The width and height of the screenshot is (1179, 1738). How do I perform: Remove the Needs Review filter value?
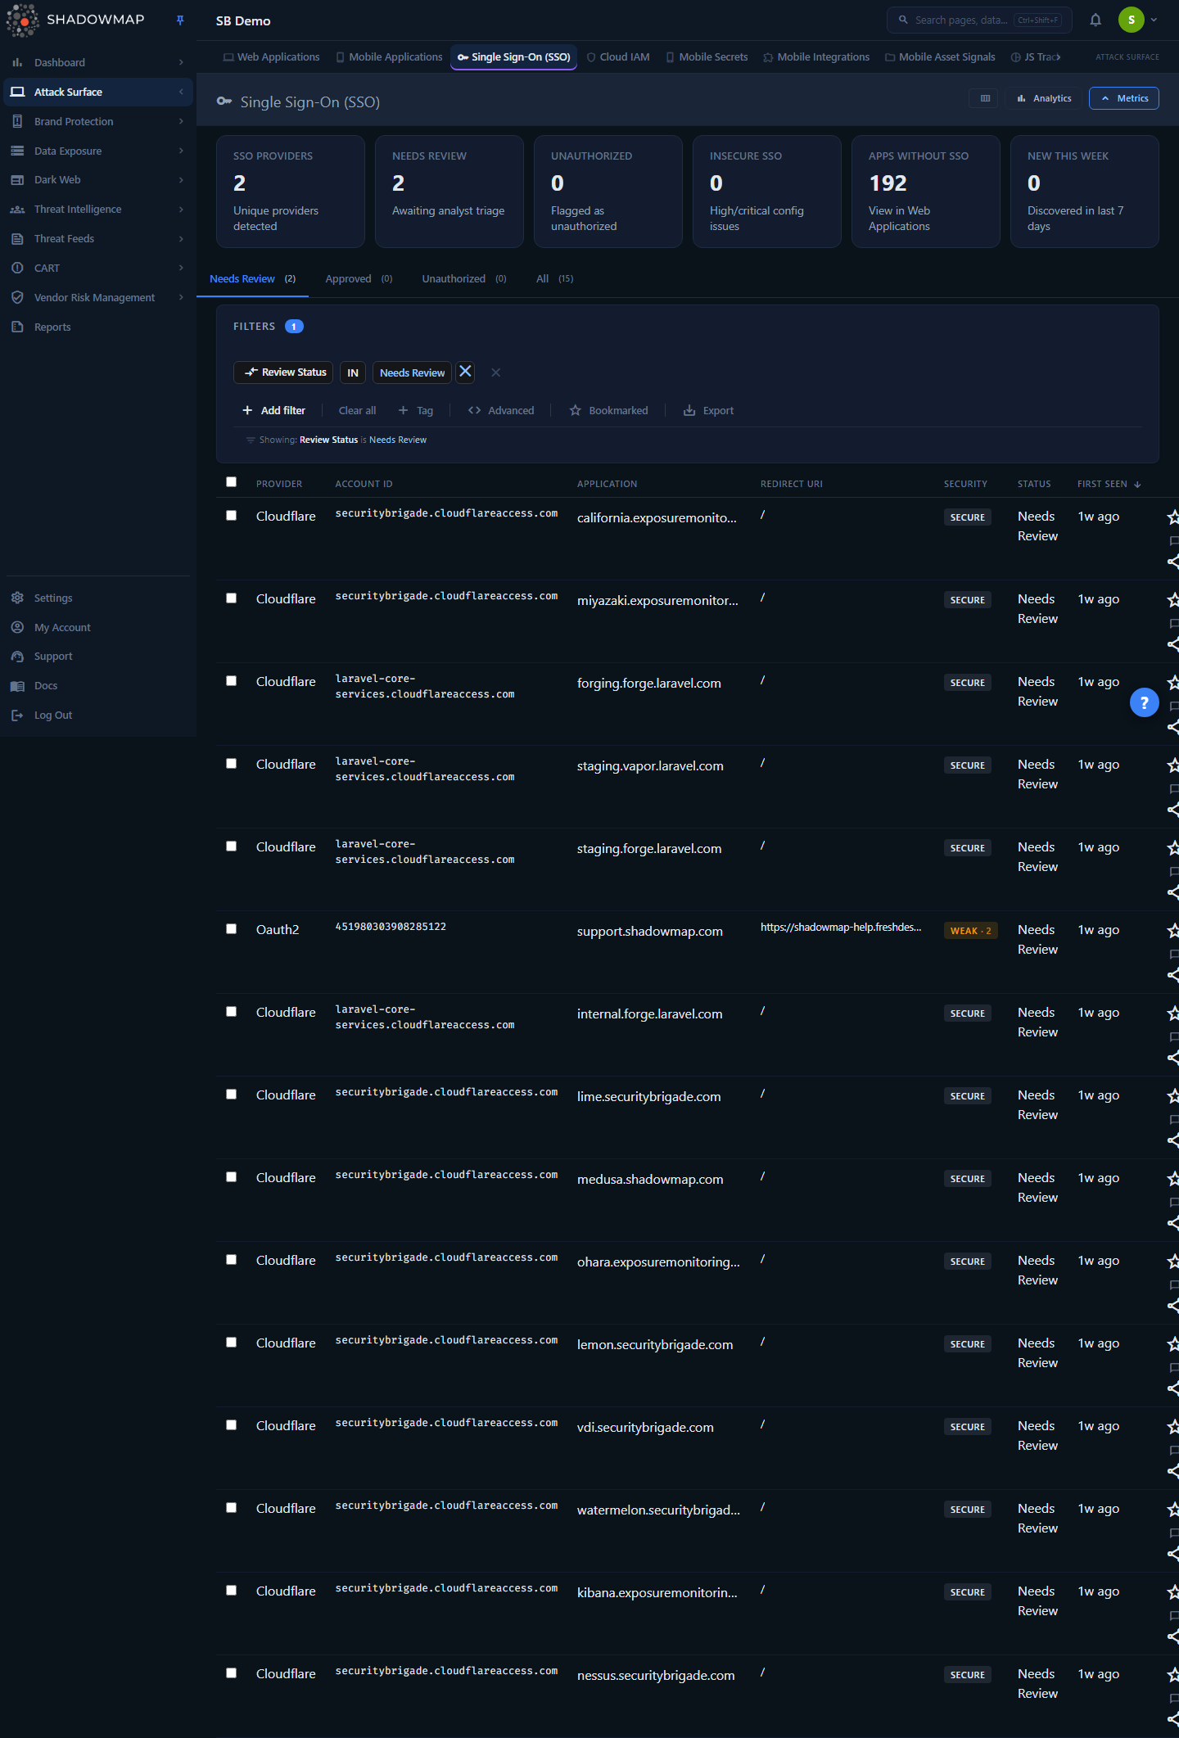[465, 372]
